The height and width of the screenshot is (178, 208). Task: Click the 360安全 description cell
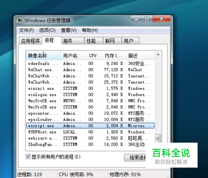point(139,64)
